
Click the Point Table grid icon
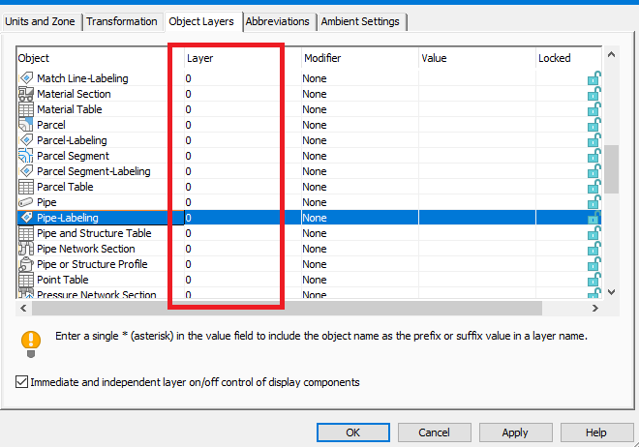26,280
